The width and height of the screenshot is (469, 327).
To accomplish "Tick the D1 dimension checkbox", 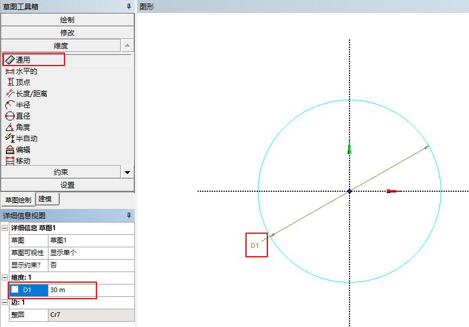I will [x=15, y=290].
